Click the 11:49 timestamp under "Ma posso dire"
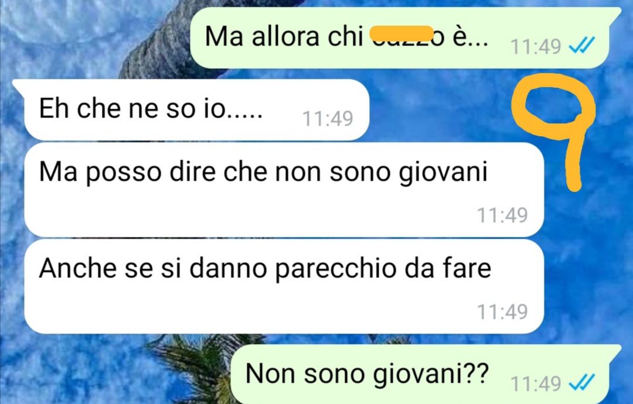 [x=503, y=215]
